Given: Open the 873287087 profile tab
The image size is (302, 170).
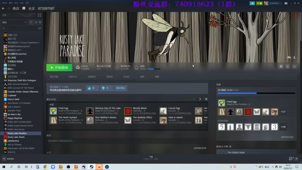Looking at the screenshot, I should (46, 8).
